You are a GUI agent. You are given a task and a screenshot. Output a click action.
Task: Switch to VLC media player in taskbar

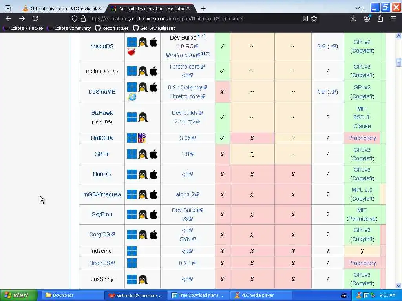click(261, 296)
